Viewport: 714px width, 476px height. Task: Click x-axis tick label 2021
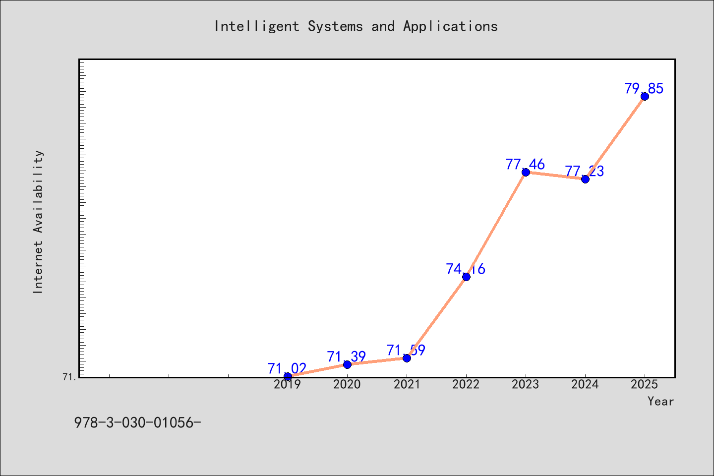(407, 384)
